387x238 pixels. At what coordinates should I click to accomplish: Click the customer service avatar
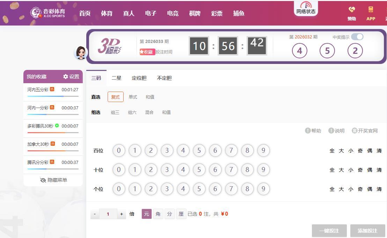[81, 52]
